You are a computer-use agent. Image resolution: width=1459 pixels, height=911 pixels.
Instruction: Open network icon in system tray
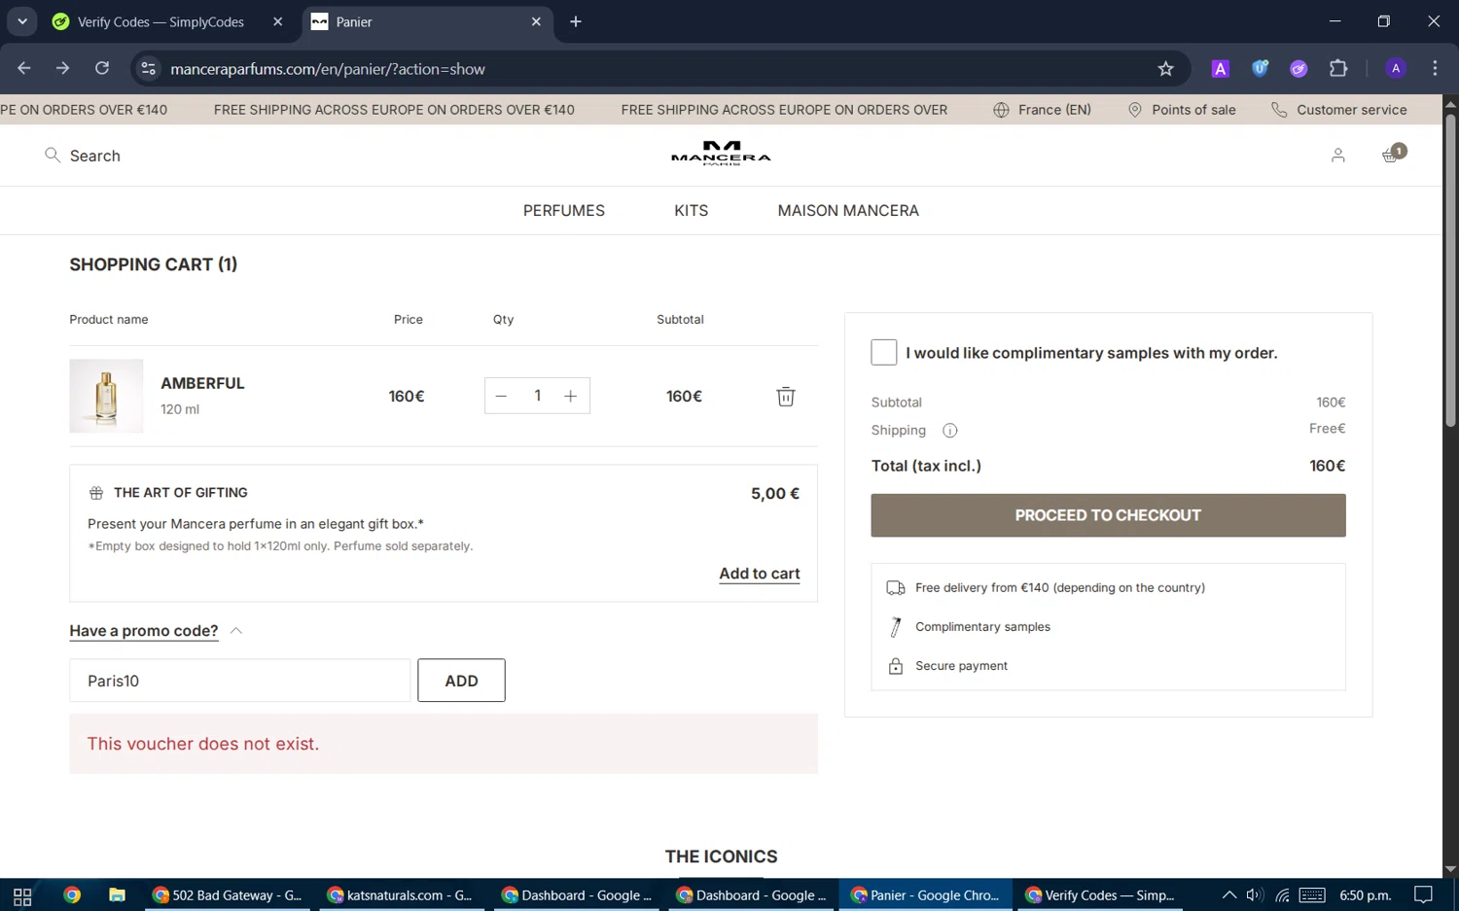coord(1282,895)
